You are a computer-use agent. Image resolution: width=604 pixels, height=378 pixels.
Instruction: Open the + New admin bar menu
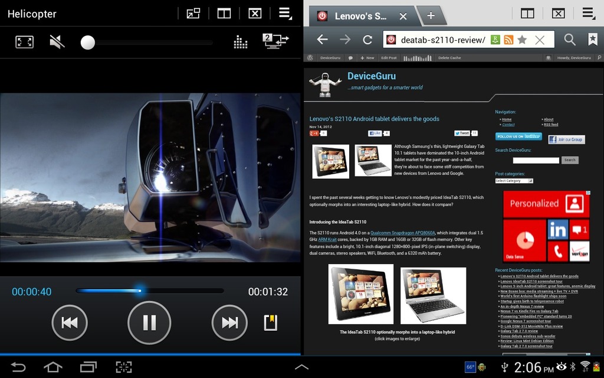(x=367, y=58)
